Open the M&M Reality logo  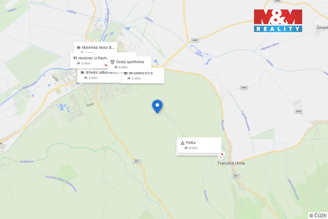pos(278,21)
